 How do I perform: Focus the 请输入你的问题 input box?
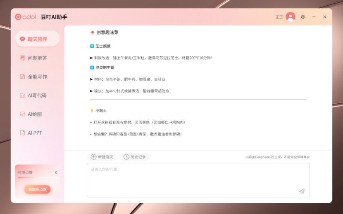click(198, 180)
